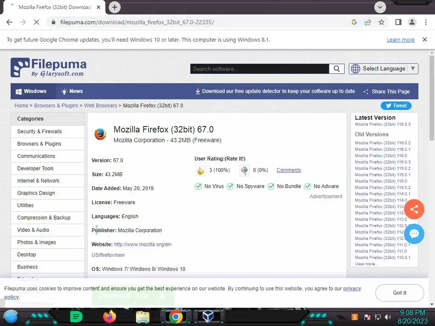Open Browsers & Plugins category
Image resolution: width=435 pixels, height=326 pixels.
pos(48,144)
